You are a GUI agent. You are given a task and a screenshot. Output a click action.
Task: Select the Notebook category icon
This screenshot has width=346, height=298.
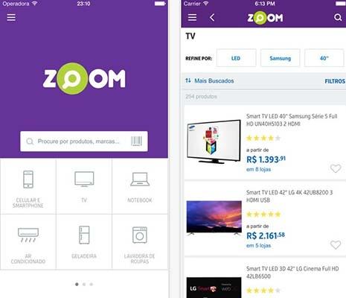140,180
